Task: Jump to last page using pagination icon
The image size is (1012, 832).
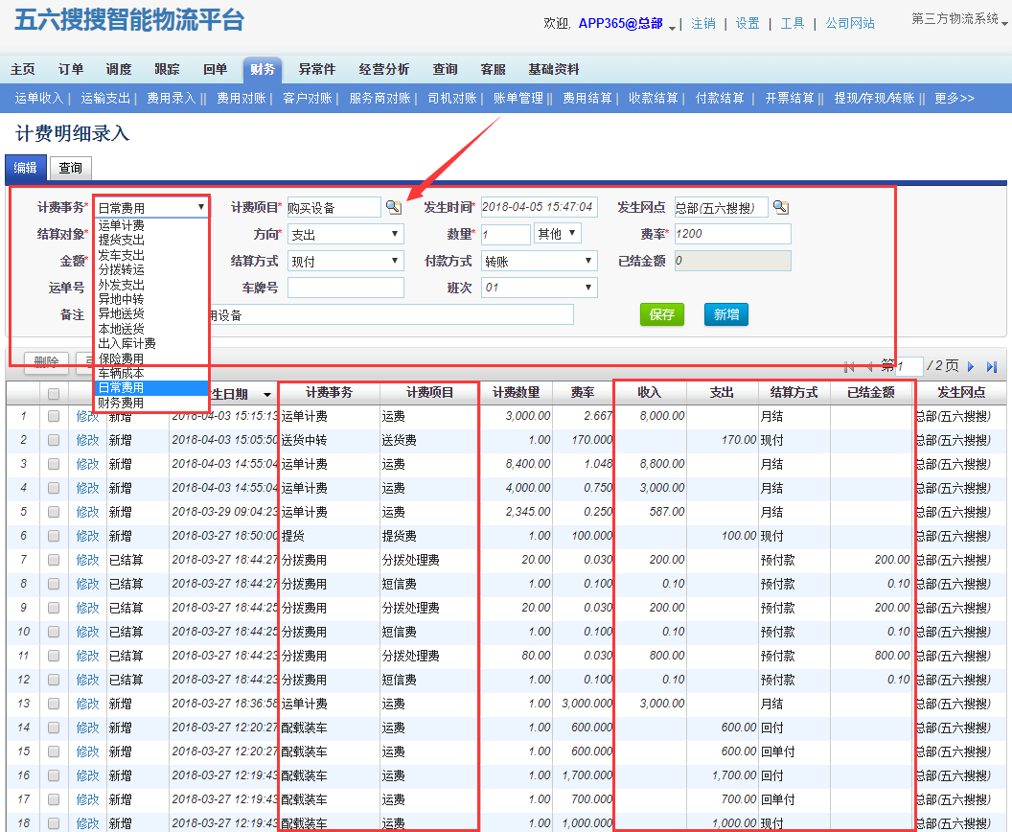Action: 992,366
